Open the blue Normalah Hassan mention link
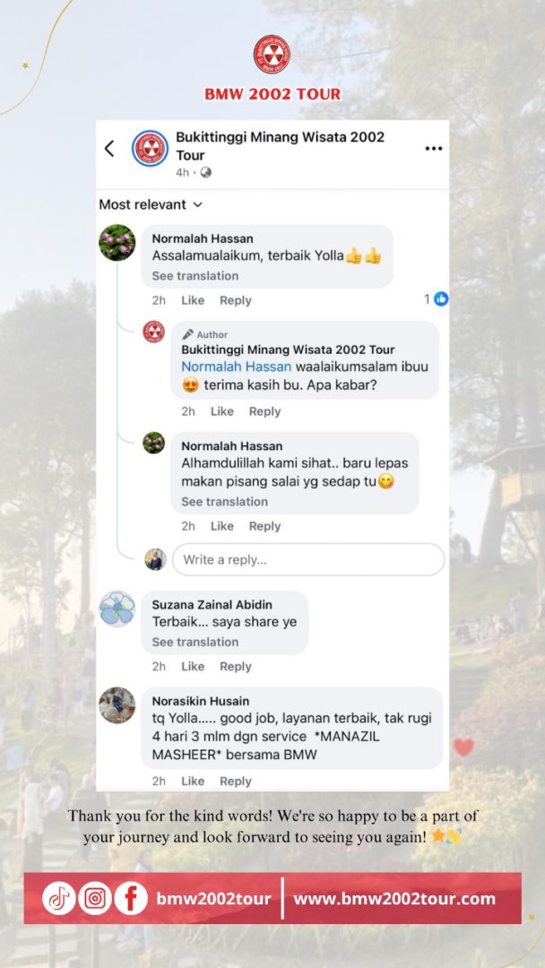The image size is (545, 968). [236, 367]
